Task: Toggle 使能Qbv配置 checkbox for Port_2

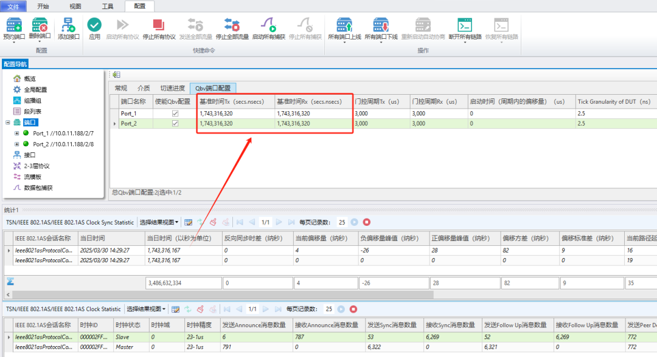Action: coord(175,123)
